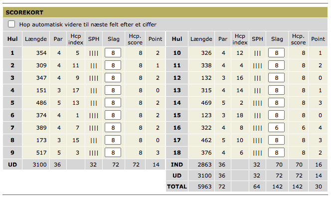This screenshot has width=331, height=198.
Task: Click hole 17 length 462
Action: coord(206,140)
